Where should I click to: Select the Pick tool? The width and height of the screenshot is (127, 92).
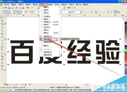2,17
